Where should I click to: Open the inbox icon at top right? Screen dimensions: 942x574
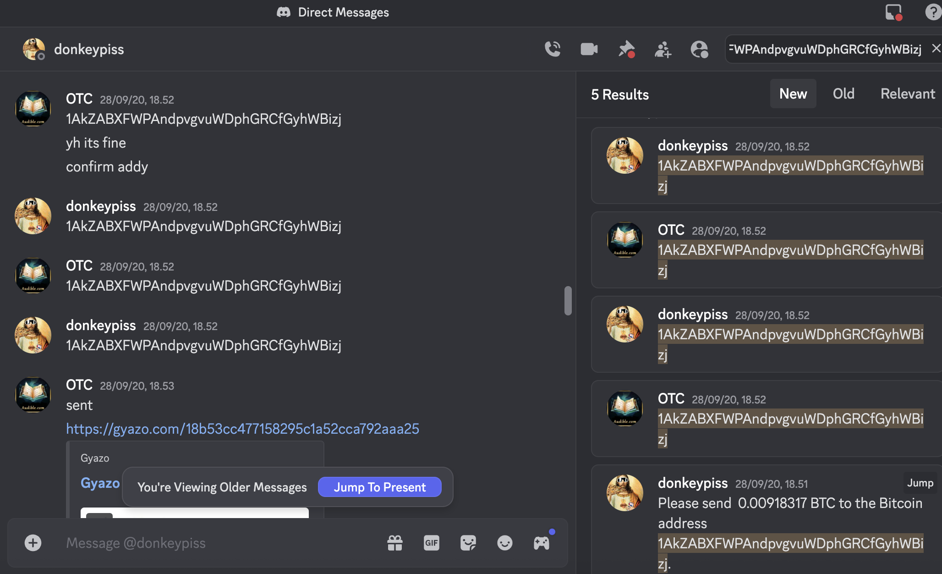(893, 12)
